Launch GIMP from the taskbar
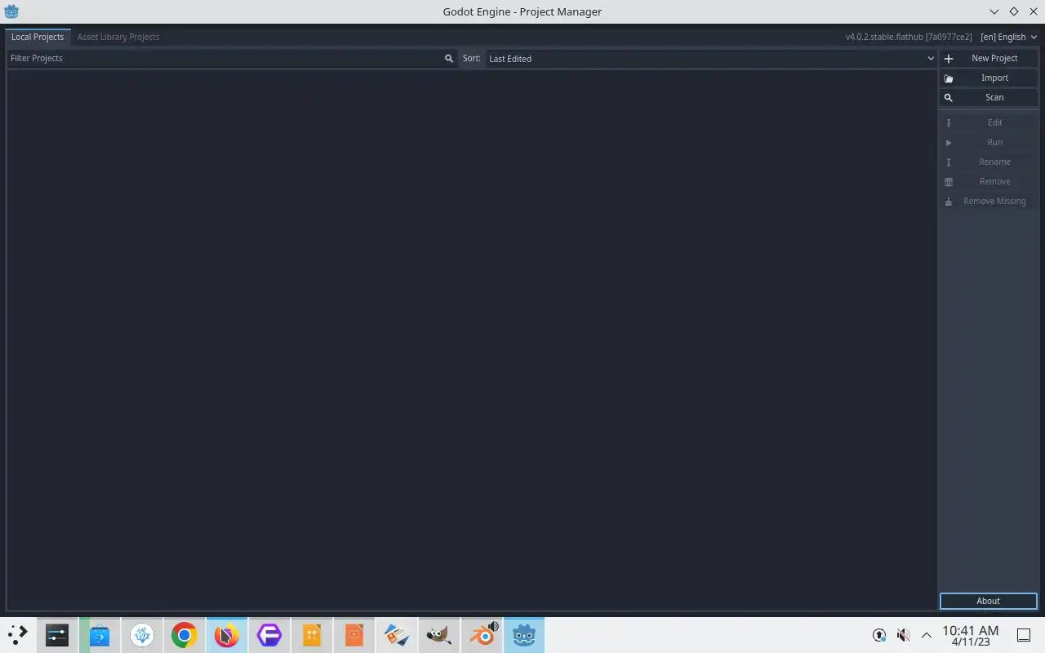The image size is (1045, 653). 439,635
